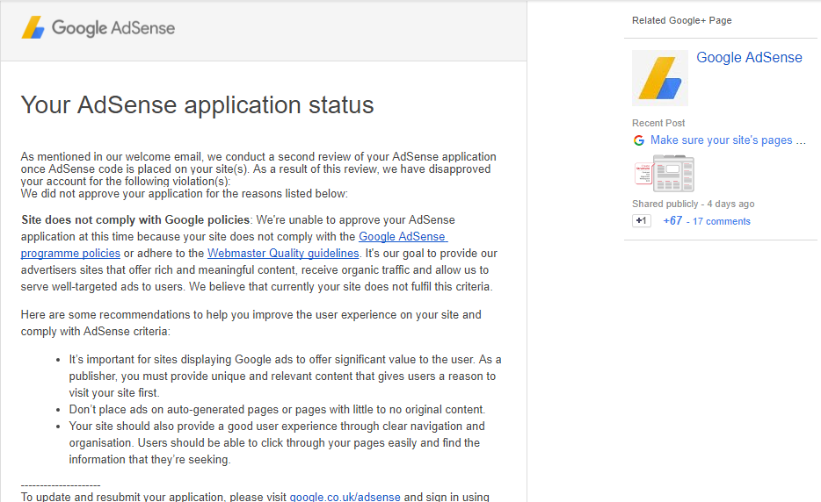Click the AdSense logo in the email header
Image resolution: width=821 pixels, height=502 pixels.
33,28
